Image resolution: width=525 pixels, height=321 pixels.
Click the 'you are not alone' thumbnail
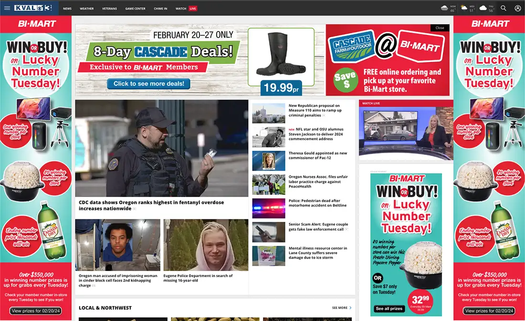coord(269,256)
